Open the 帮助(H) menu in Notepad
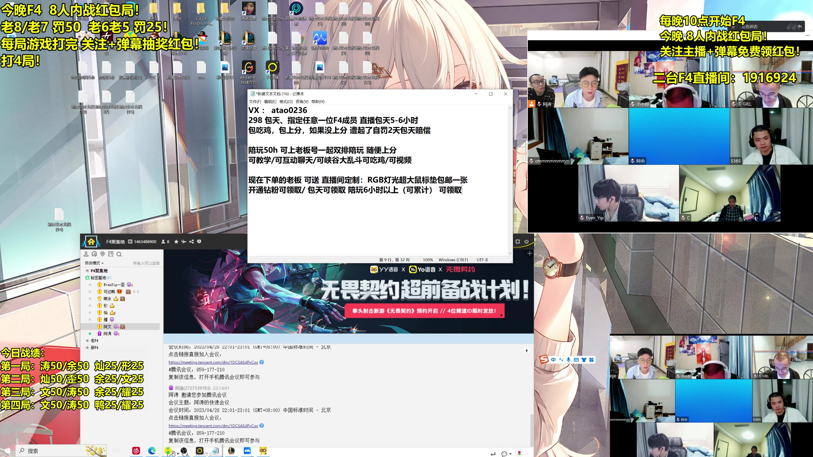Image resolution: width=813 pixels, height=457 pixels. click(x=318, y=102)
